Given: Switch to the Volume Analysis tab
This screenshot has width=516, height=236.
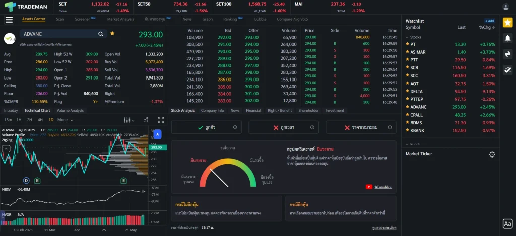Looking at the screenshot, I should 70,110.
